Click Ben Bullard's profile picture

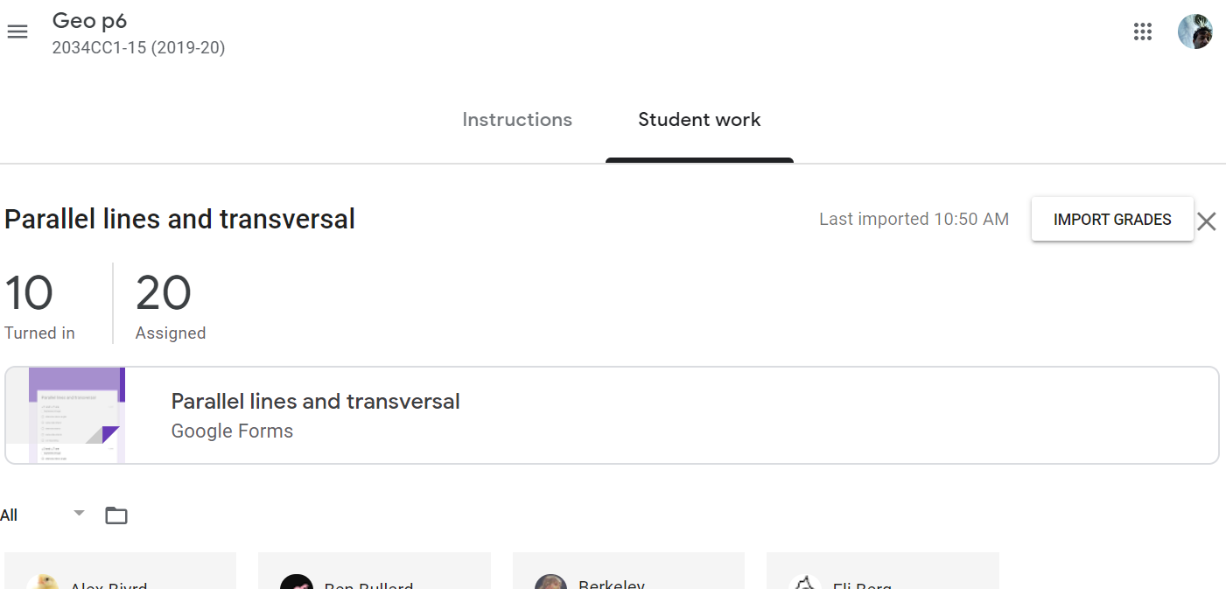[297, 582]
